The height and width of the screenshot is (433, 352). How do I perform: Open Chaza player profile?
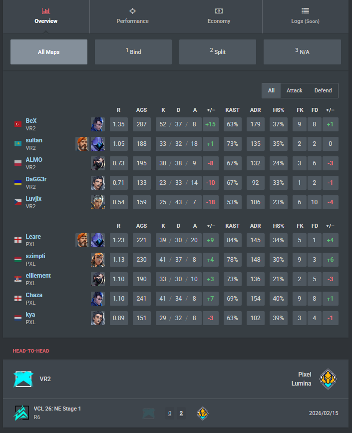(34, 295)
